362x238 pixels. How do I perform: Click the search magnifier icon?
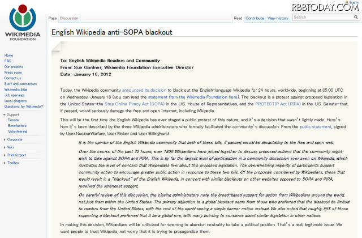click(x=356, y=17)
